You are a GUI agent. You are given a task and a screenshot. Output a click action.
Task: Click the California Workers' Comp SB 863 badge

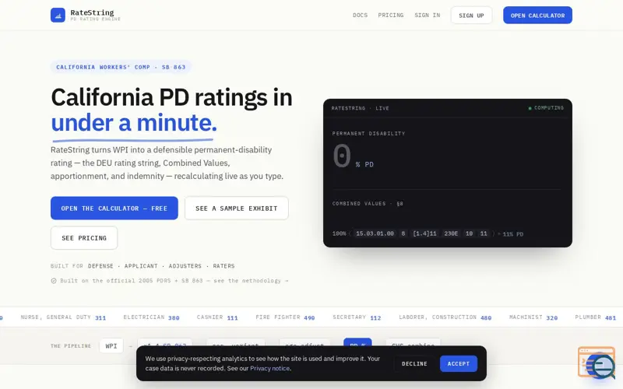(121, 67)
